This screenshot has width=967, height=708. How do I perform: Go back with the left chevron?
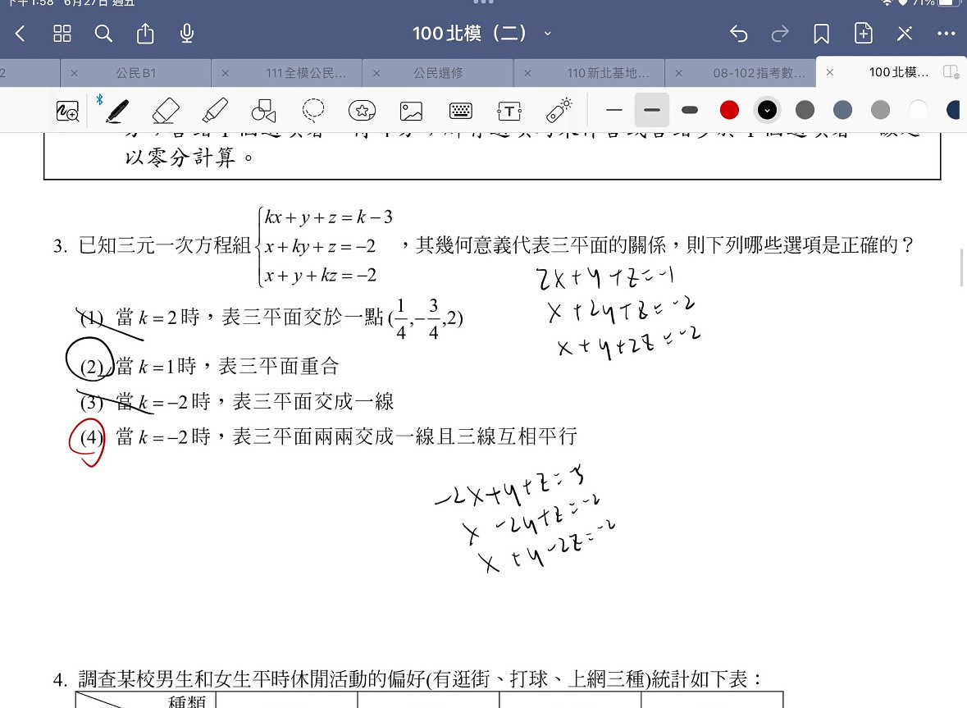(20, 34)
